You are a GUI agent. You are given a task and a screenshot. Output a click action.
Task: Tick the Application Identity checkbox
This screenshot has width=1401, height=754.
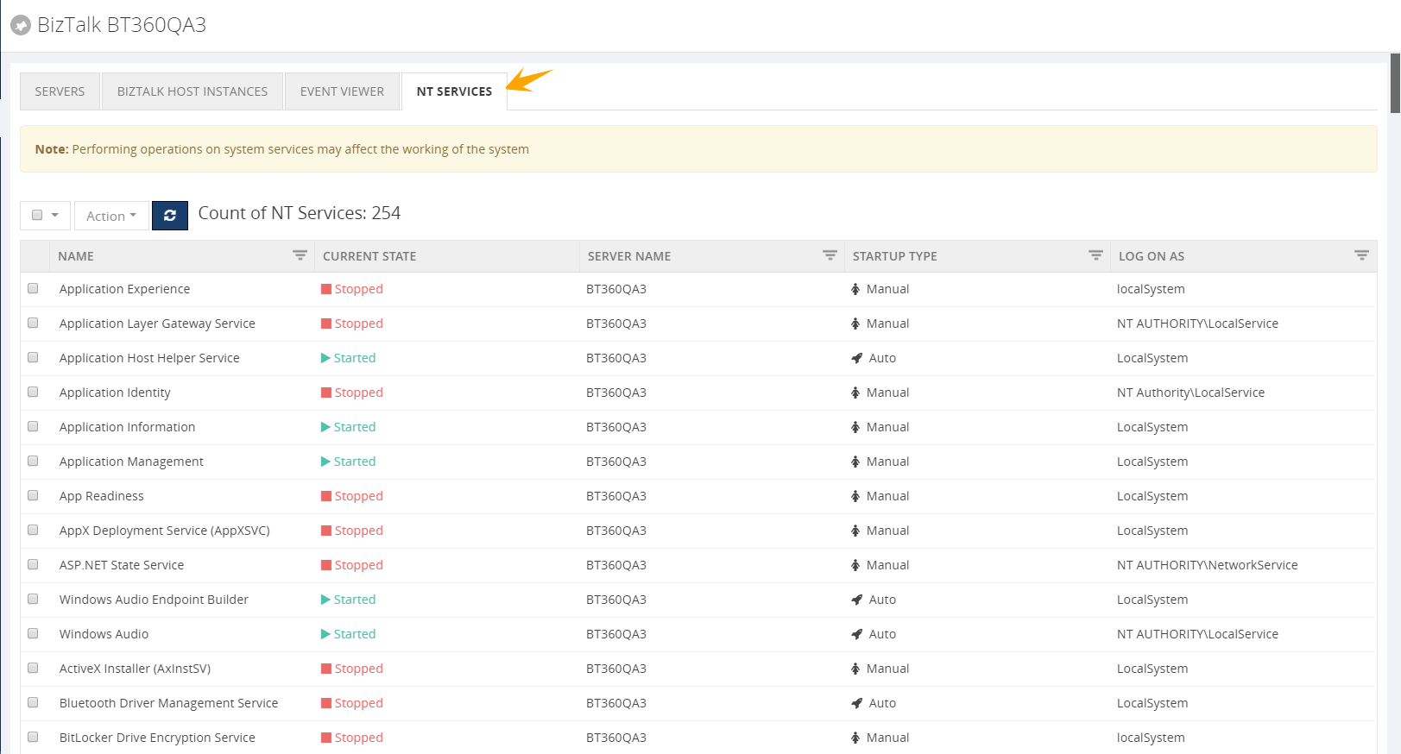click(x=33, y=392)
